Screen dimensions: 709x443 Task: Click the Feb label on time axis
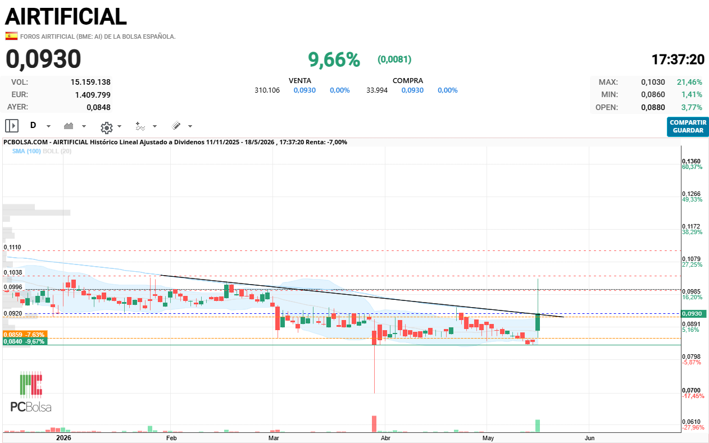(171, 437)
